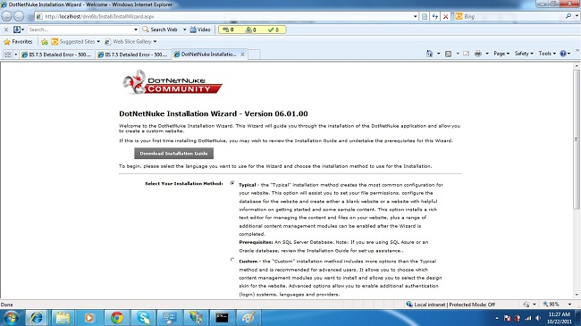
Task: Open Skype from taskbar
Action: [x=143, y=318]
